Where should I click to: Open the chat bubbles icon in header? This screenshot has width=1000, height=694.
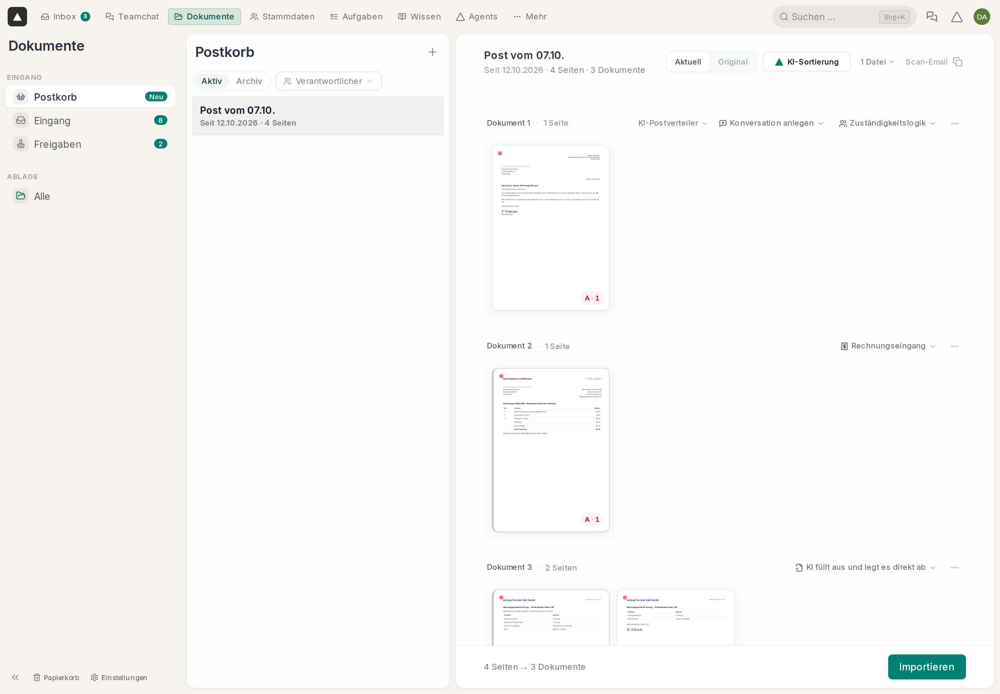pyautogui.click(x=932, y=17)
